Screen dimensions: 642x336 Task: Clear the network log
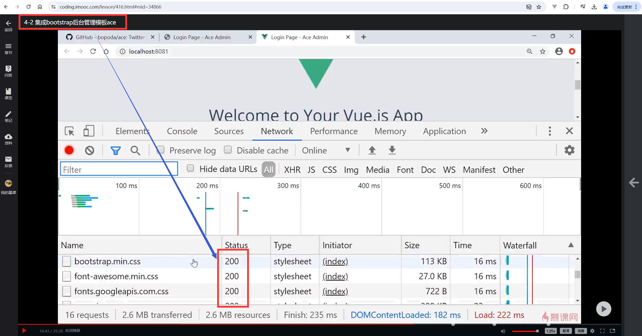tap(90, 150)
